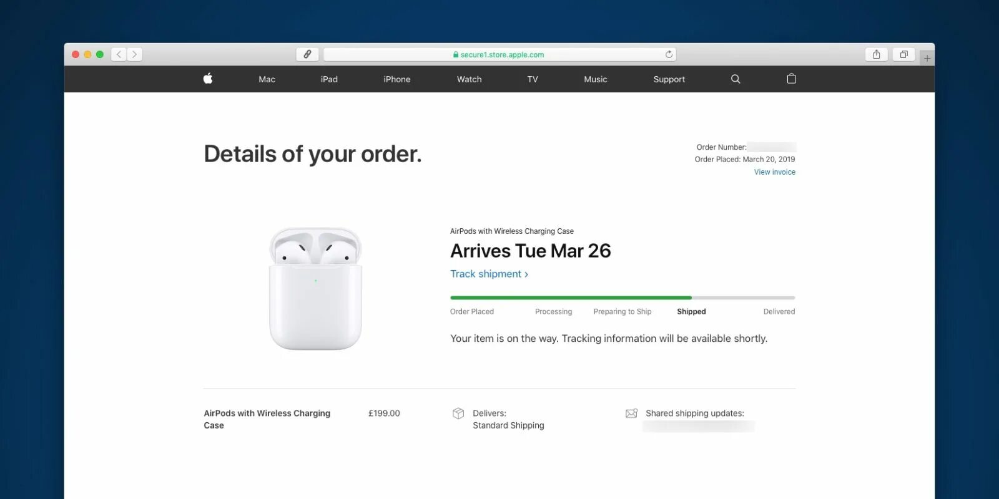Select Watch in the navigation bar
This screenshot has height=499, width=999.
pos(470,79)
